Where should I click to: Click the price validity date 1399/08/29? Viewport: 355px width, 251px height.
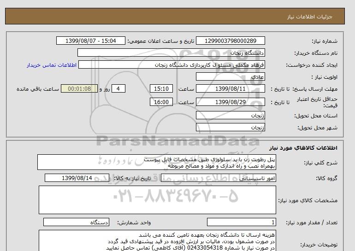tap(230, 102)
